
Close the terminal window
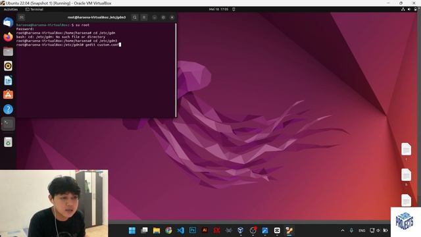172,18
